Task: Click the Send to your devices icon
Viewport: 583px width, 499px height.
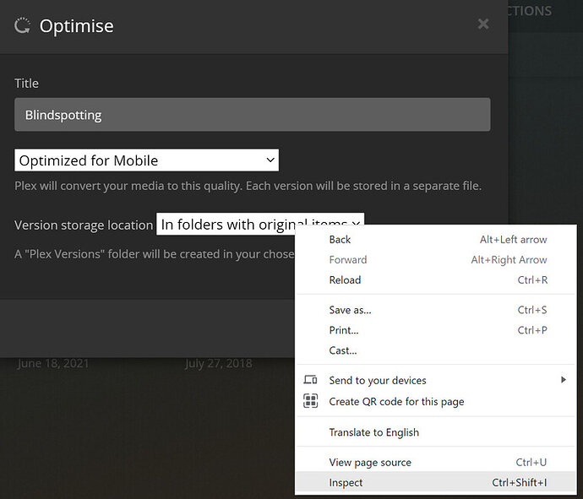Action: (x=310, y=380)
